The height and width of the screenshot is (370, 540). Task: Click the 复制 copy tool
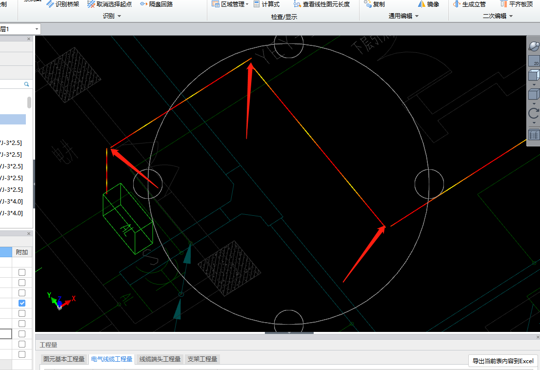point(374,4)
